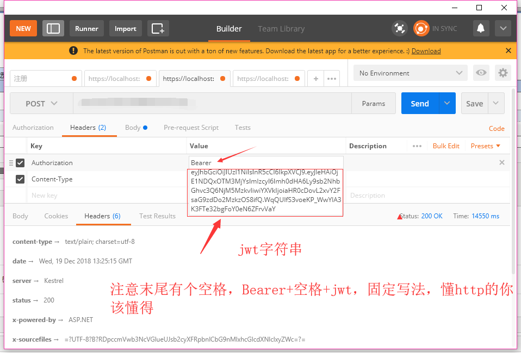Open the request Headers (2) tab

[88, 128]
